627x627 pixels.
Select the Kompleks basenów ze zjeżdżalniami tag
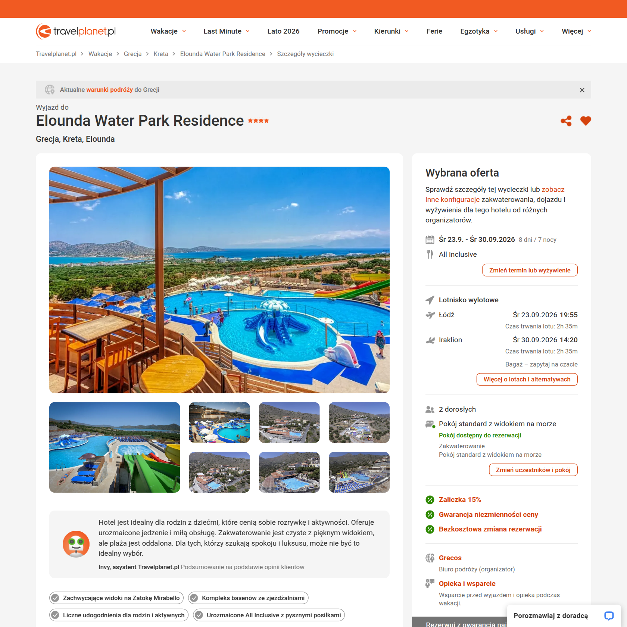tap(248, 598)
